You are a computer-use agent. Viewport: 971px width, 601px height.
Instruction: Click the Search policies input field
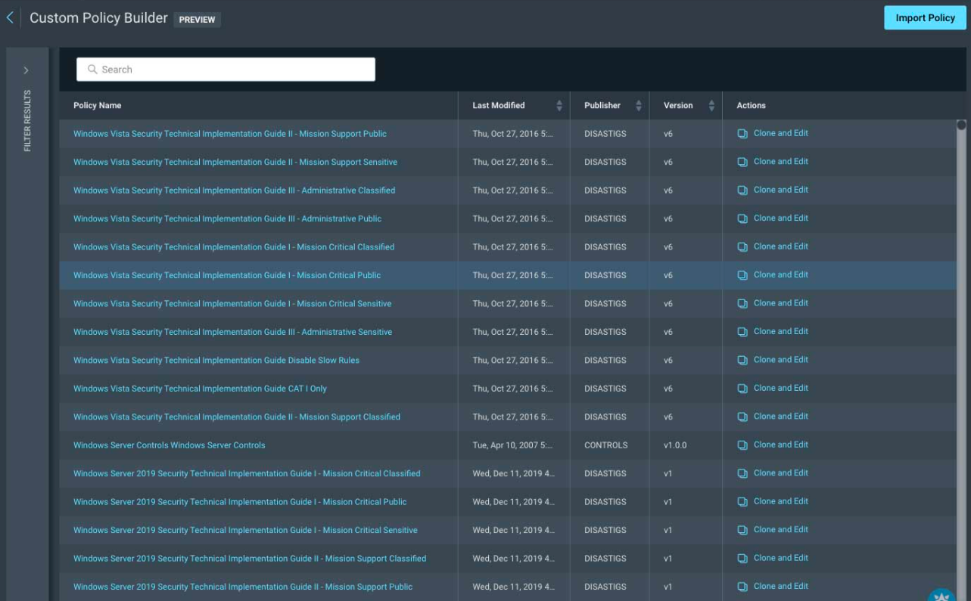coord(226,70)
